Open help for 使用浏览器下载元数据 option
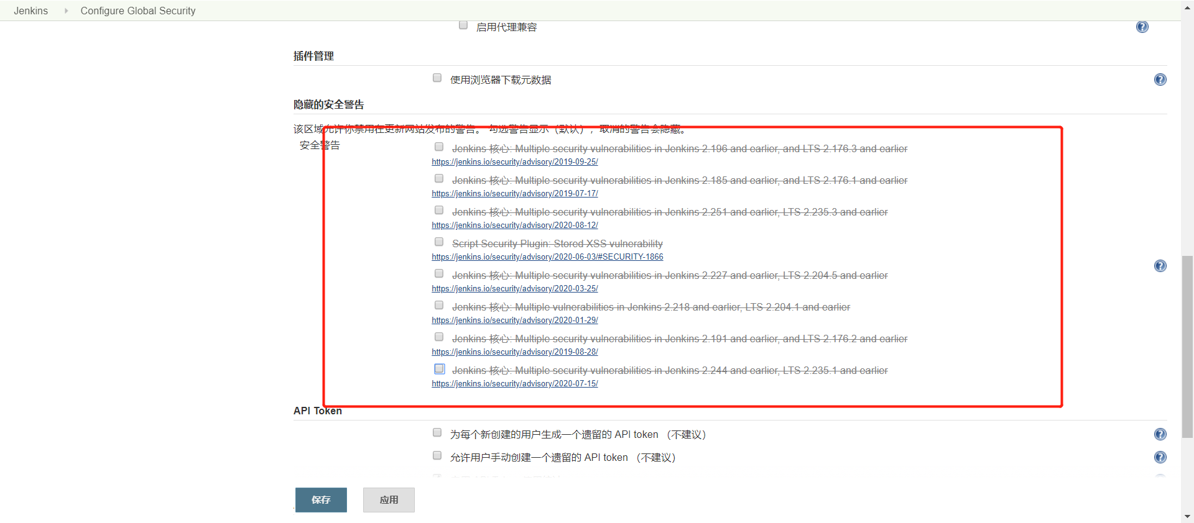This screenshot has height=523, width=1194. [1160, 80]
